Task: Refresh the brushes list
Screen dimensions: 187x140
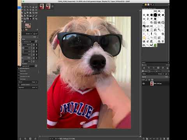Action: coord(163,68)
